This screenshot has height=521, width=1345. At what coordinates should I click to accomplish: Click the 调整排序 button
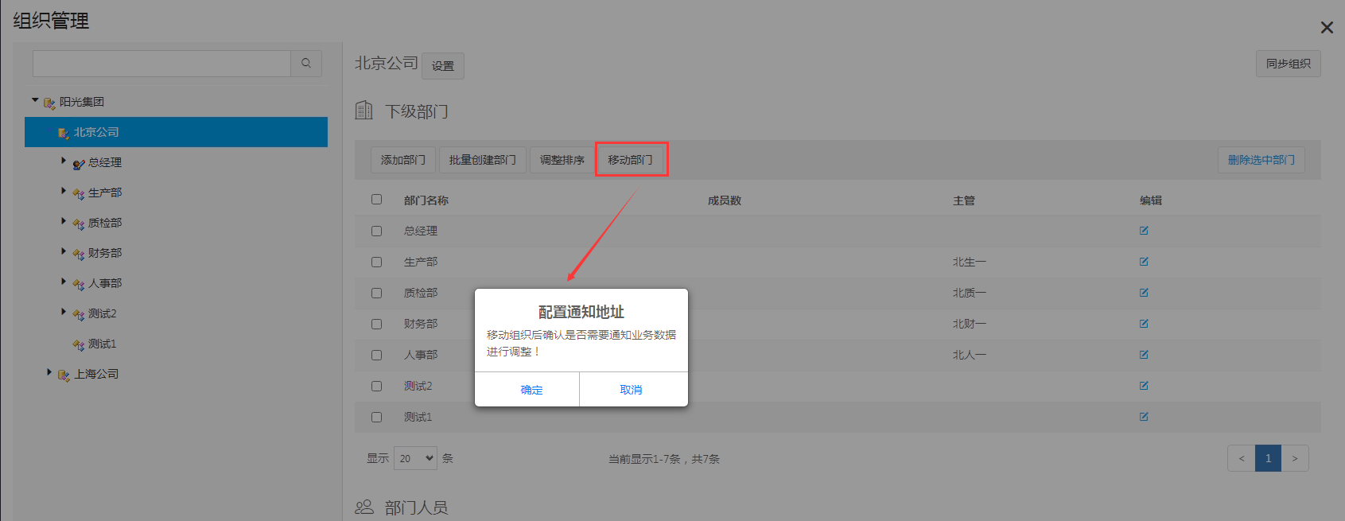tap(562, 160)
